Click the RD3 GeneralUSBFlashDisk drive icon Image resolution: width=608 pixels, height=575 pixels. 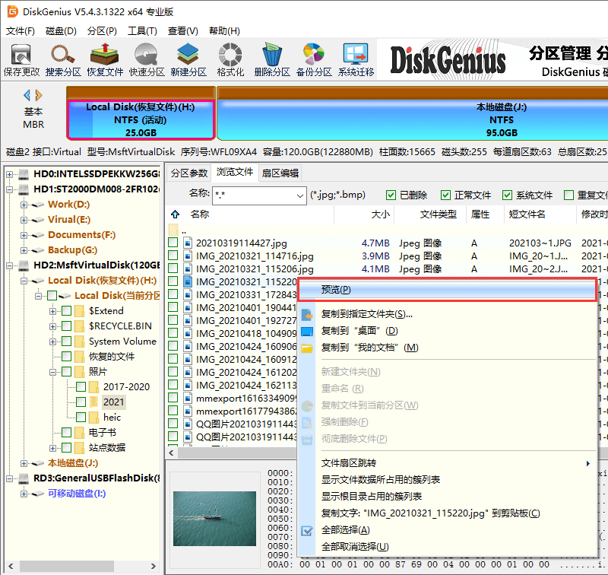coord(24,478)
